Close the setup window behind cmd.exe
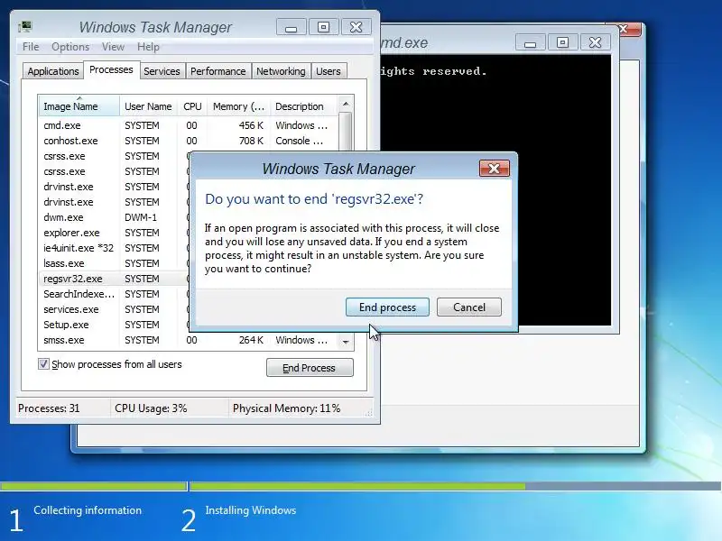This screenshot has height=541, width=722. (x=628, y=29)
